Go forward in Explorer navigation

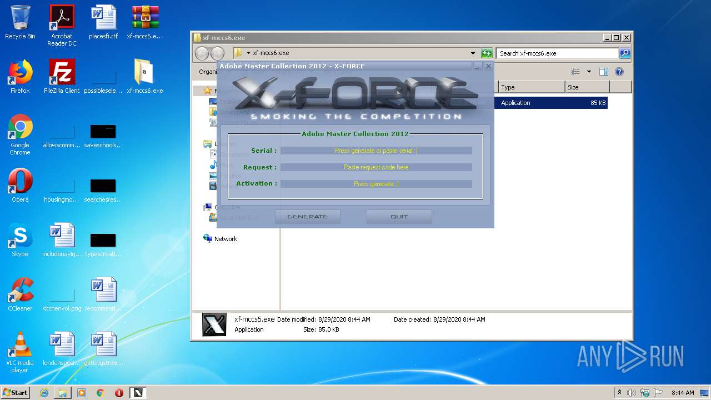pos(217,53)
